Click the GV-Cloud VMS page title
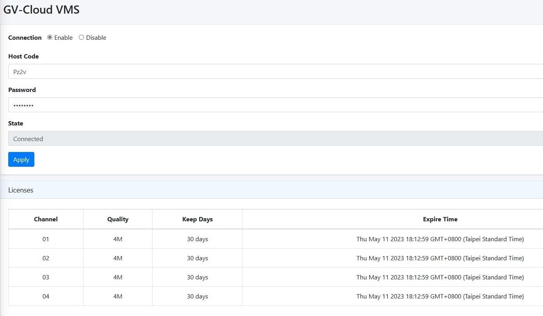 coord(41,10)
